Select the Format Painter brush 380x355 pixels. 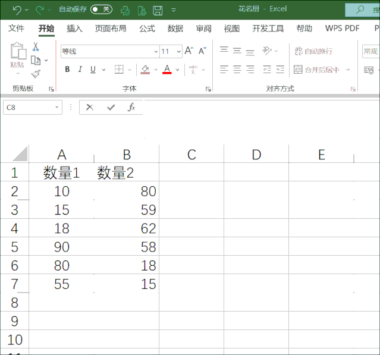click(x=36, y=73)
